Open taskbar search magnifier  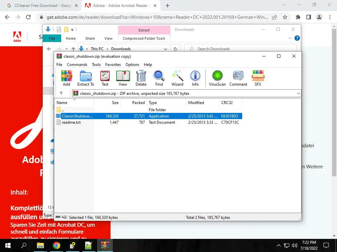pos(24,245)
